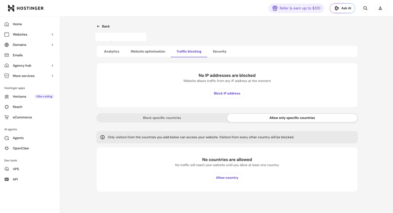Click the Reach sparkle icon
393x213 pixels.
(x=7, y=107)
